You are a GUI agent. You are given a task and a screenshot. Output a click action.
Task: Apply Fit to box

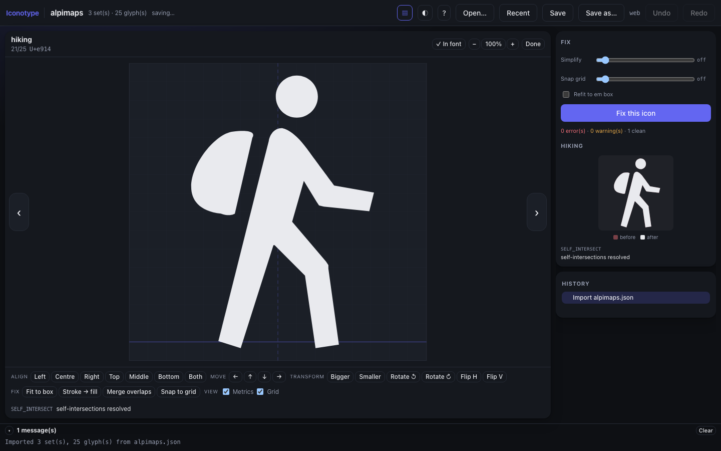(40, 392)
